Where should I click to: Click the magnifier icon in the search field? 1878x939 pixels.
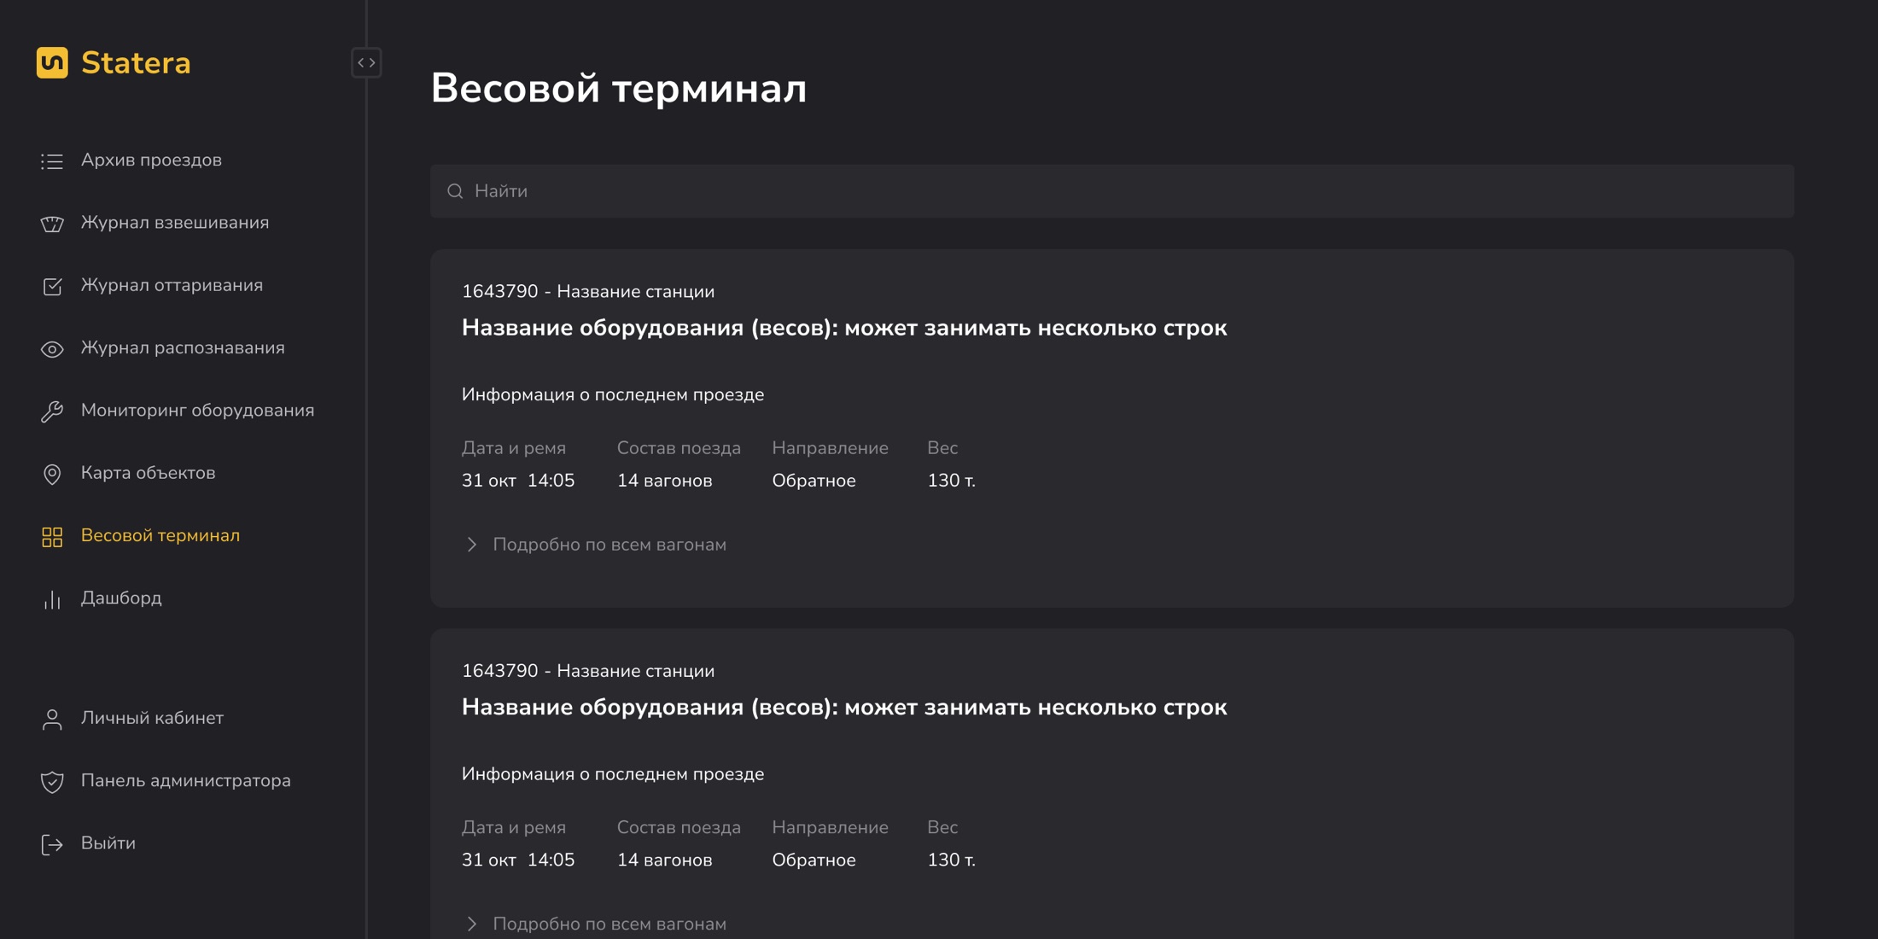(455, 191)
